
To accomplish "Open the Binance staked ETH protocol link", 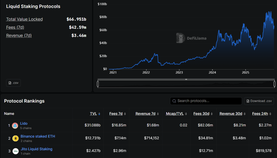I will point(38,136).
